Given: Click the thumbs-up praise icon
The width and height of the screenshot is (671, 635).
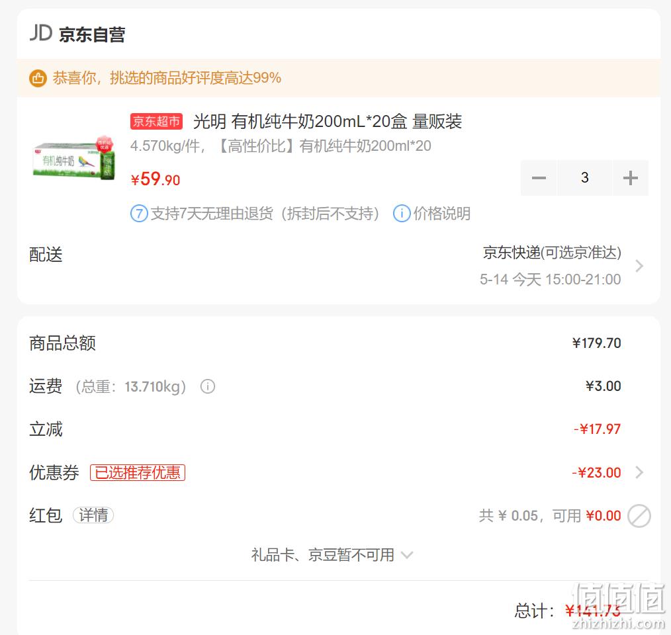Looking at the screenshot, I should 38,78.
